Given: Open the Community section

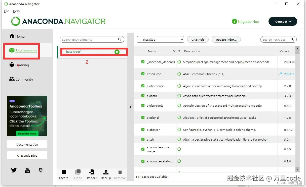Looking at the screenshot, I should click(x=21, y=79).
